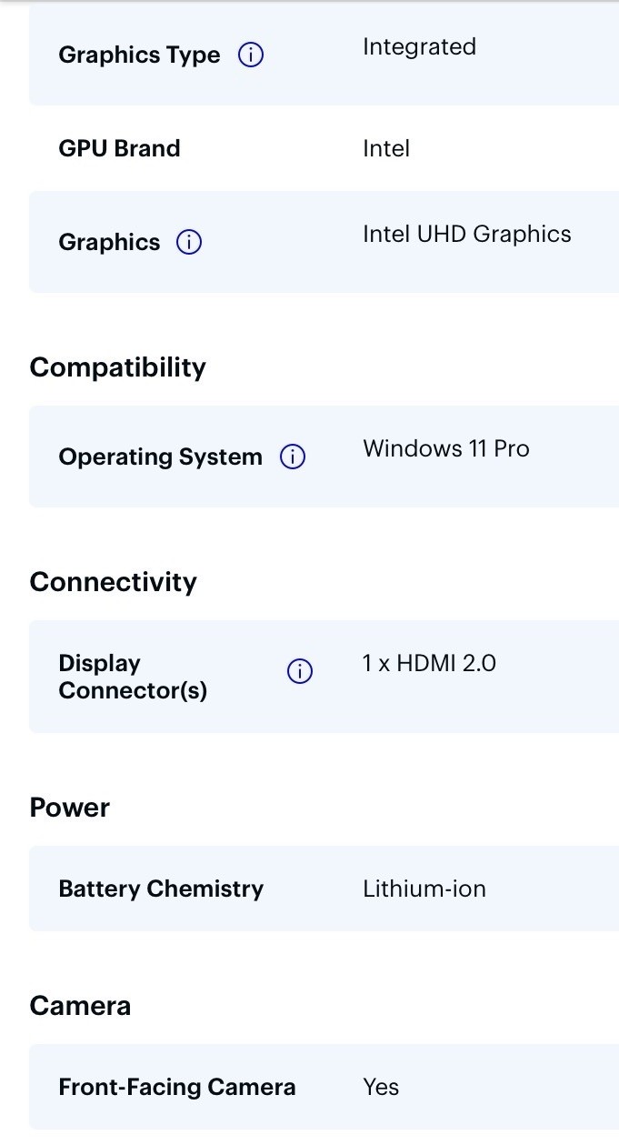Click the Lithium-ion value text
Viewport: 619px width, 1145px height.
[424, 889]
